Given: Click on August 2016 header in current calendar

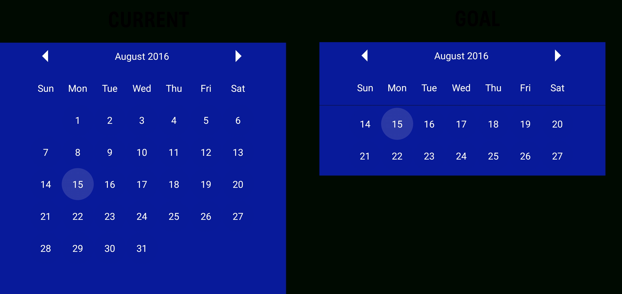Looking at the screenshot, I should click(142, 56).
